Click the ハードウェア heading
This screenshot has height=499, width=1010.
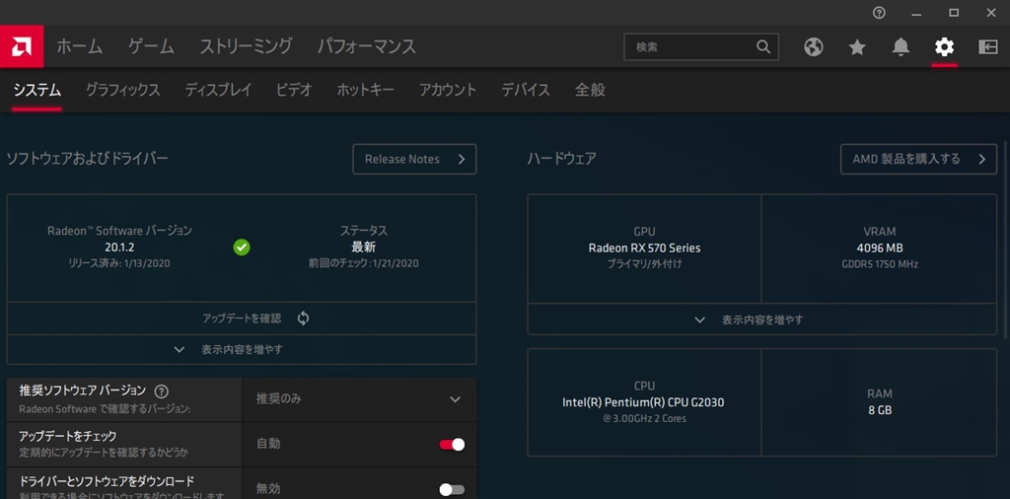coord(561,159)
